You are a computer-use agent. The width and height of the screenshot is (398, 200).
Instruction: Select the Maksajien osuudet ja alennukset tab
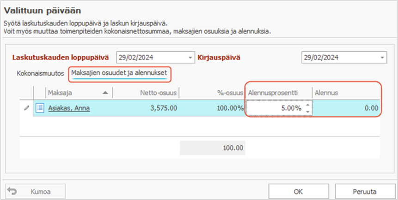120,73
